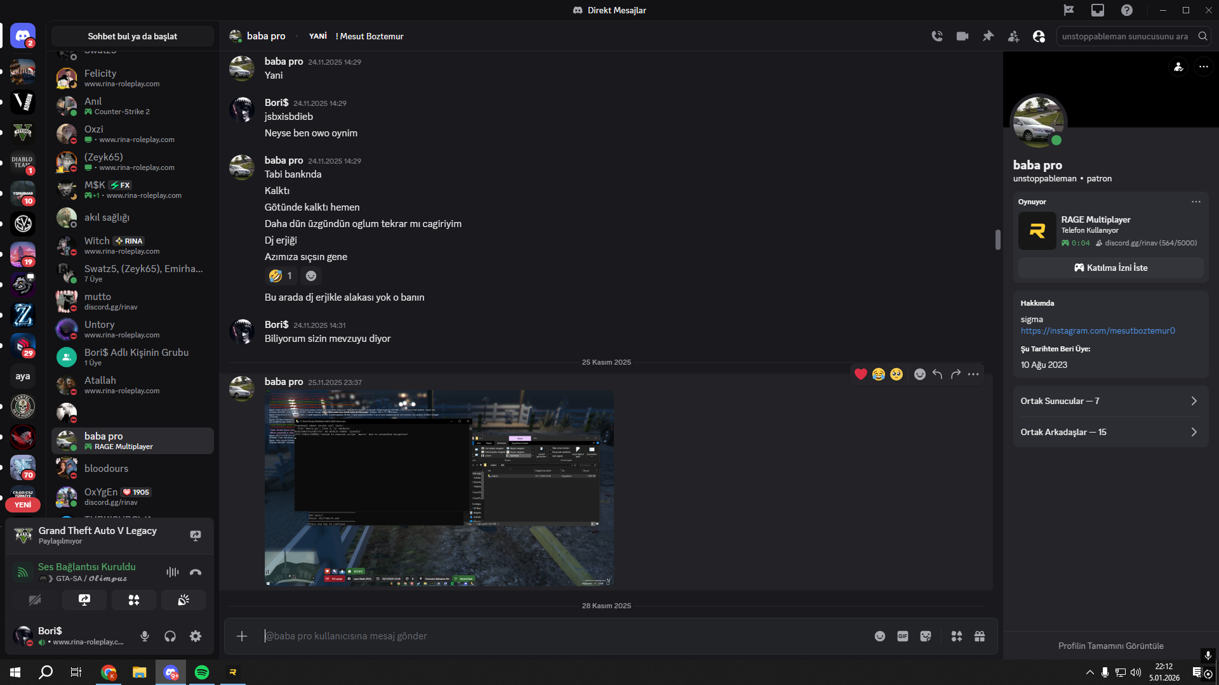
Task: Toggle headphone deafen in user panel
Action: pos(170,636)
